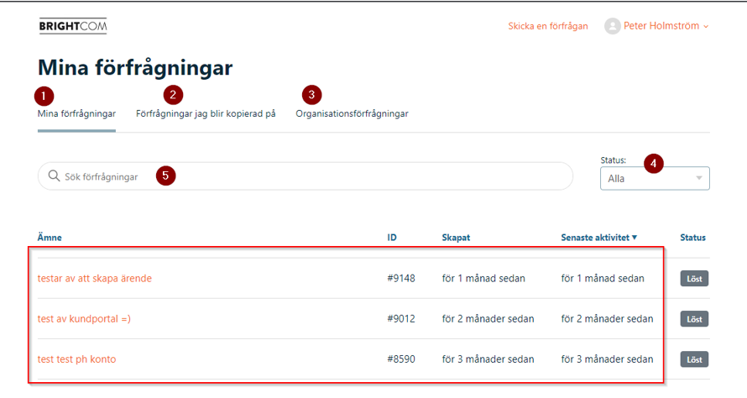
Task: Sort by Senaste aktivitet column
Action: pyautogui.click(x=598, y=238)
